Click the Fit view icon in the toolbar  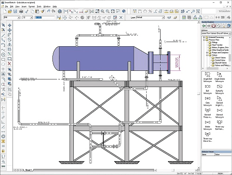tap(113, 11)
